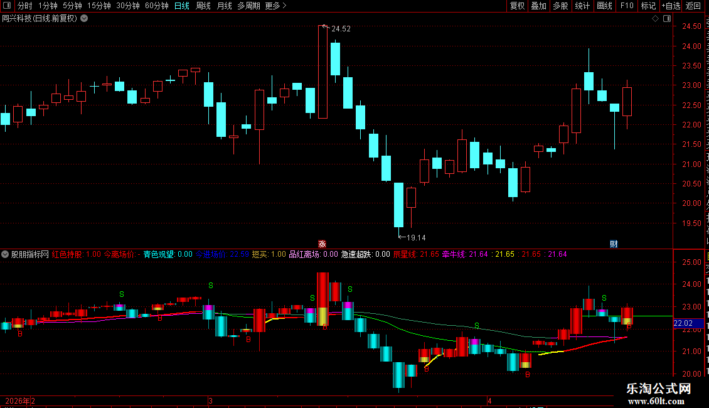This screenshot has height=408, width=709.
Task: Toggle the side panel icon at chart top-right
Action: coord(667,19)
